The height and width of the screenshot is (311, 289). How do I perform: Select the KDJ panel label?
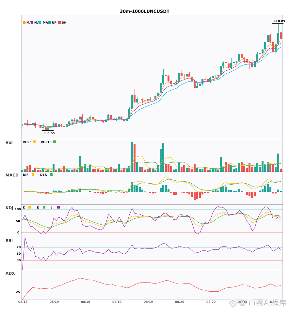9,208
